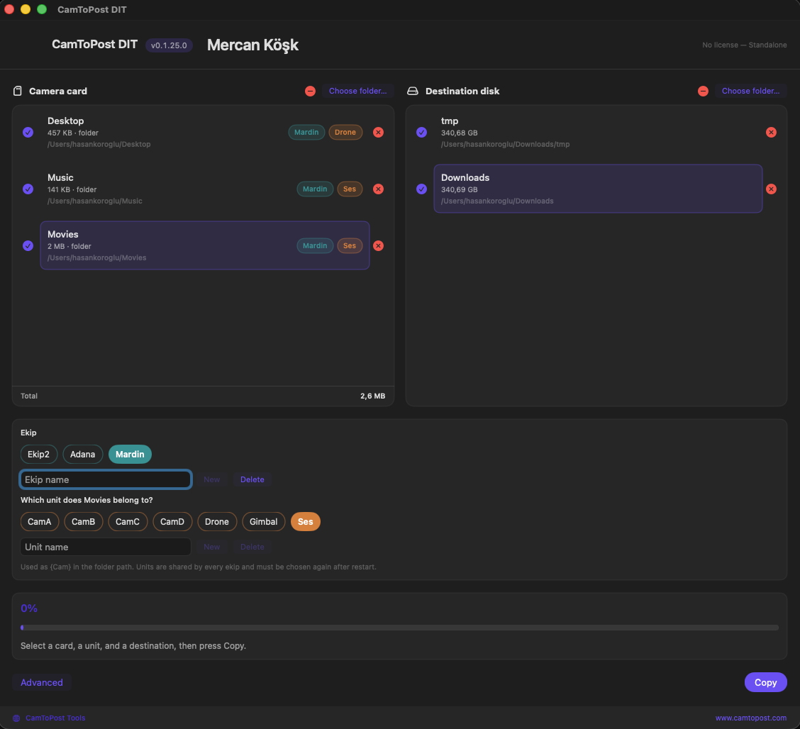Image resolution: width=800 pixels, height=729 pixels.
Task: Uncheck the Desktop source checkmark
Action: pos(28,132)
